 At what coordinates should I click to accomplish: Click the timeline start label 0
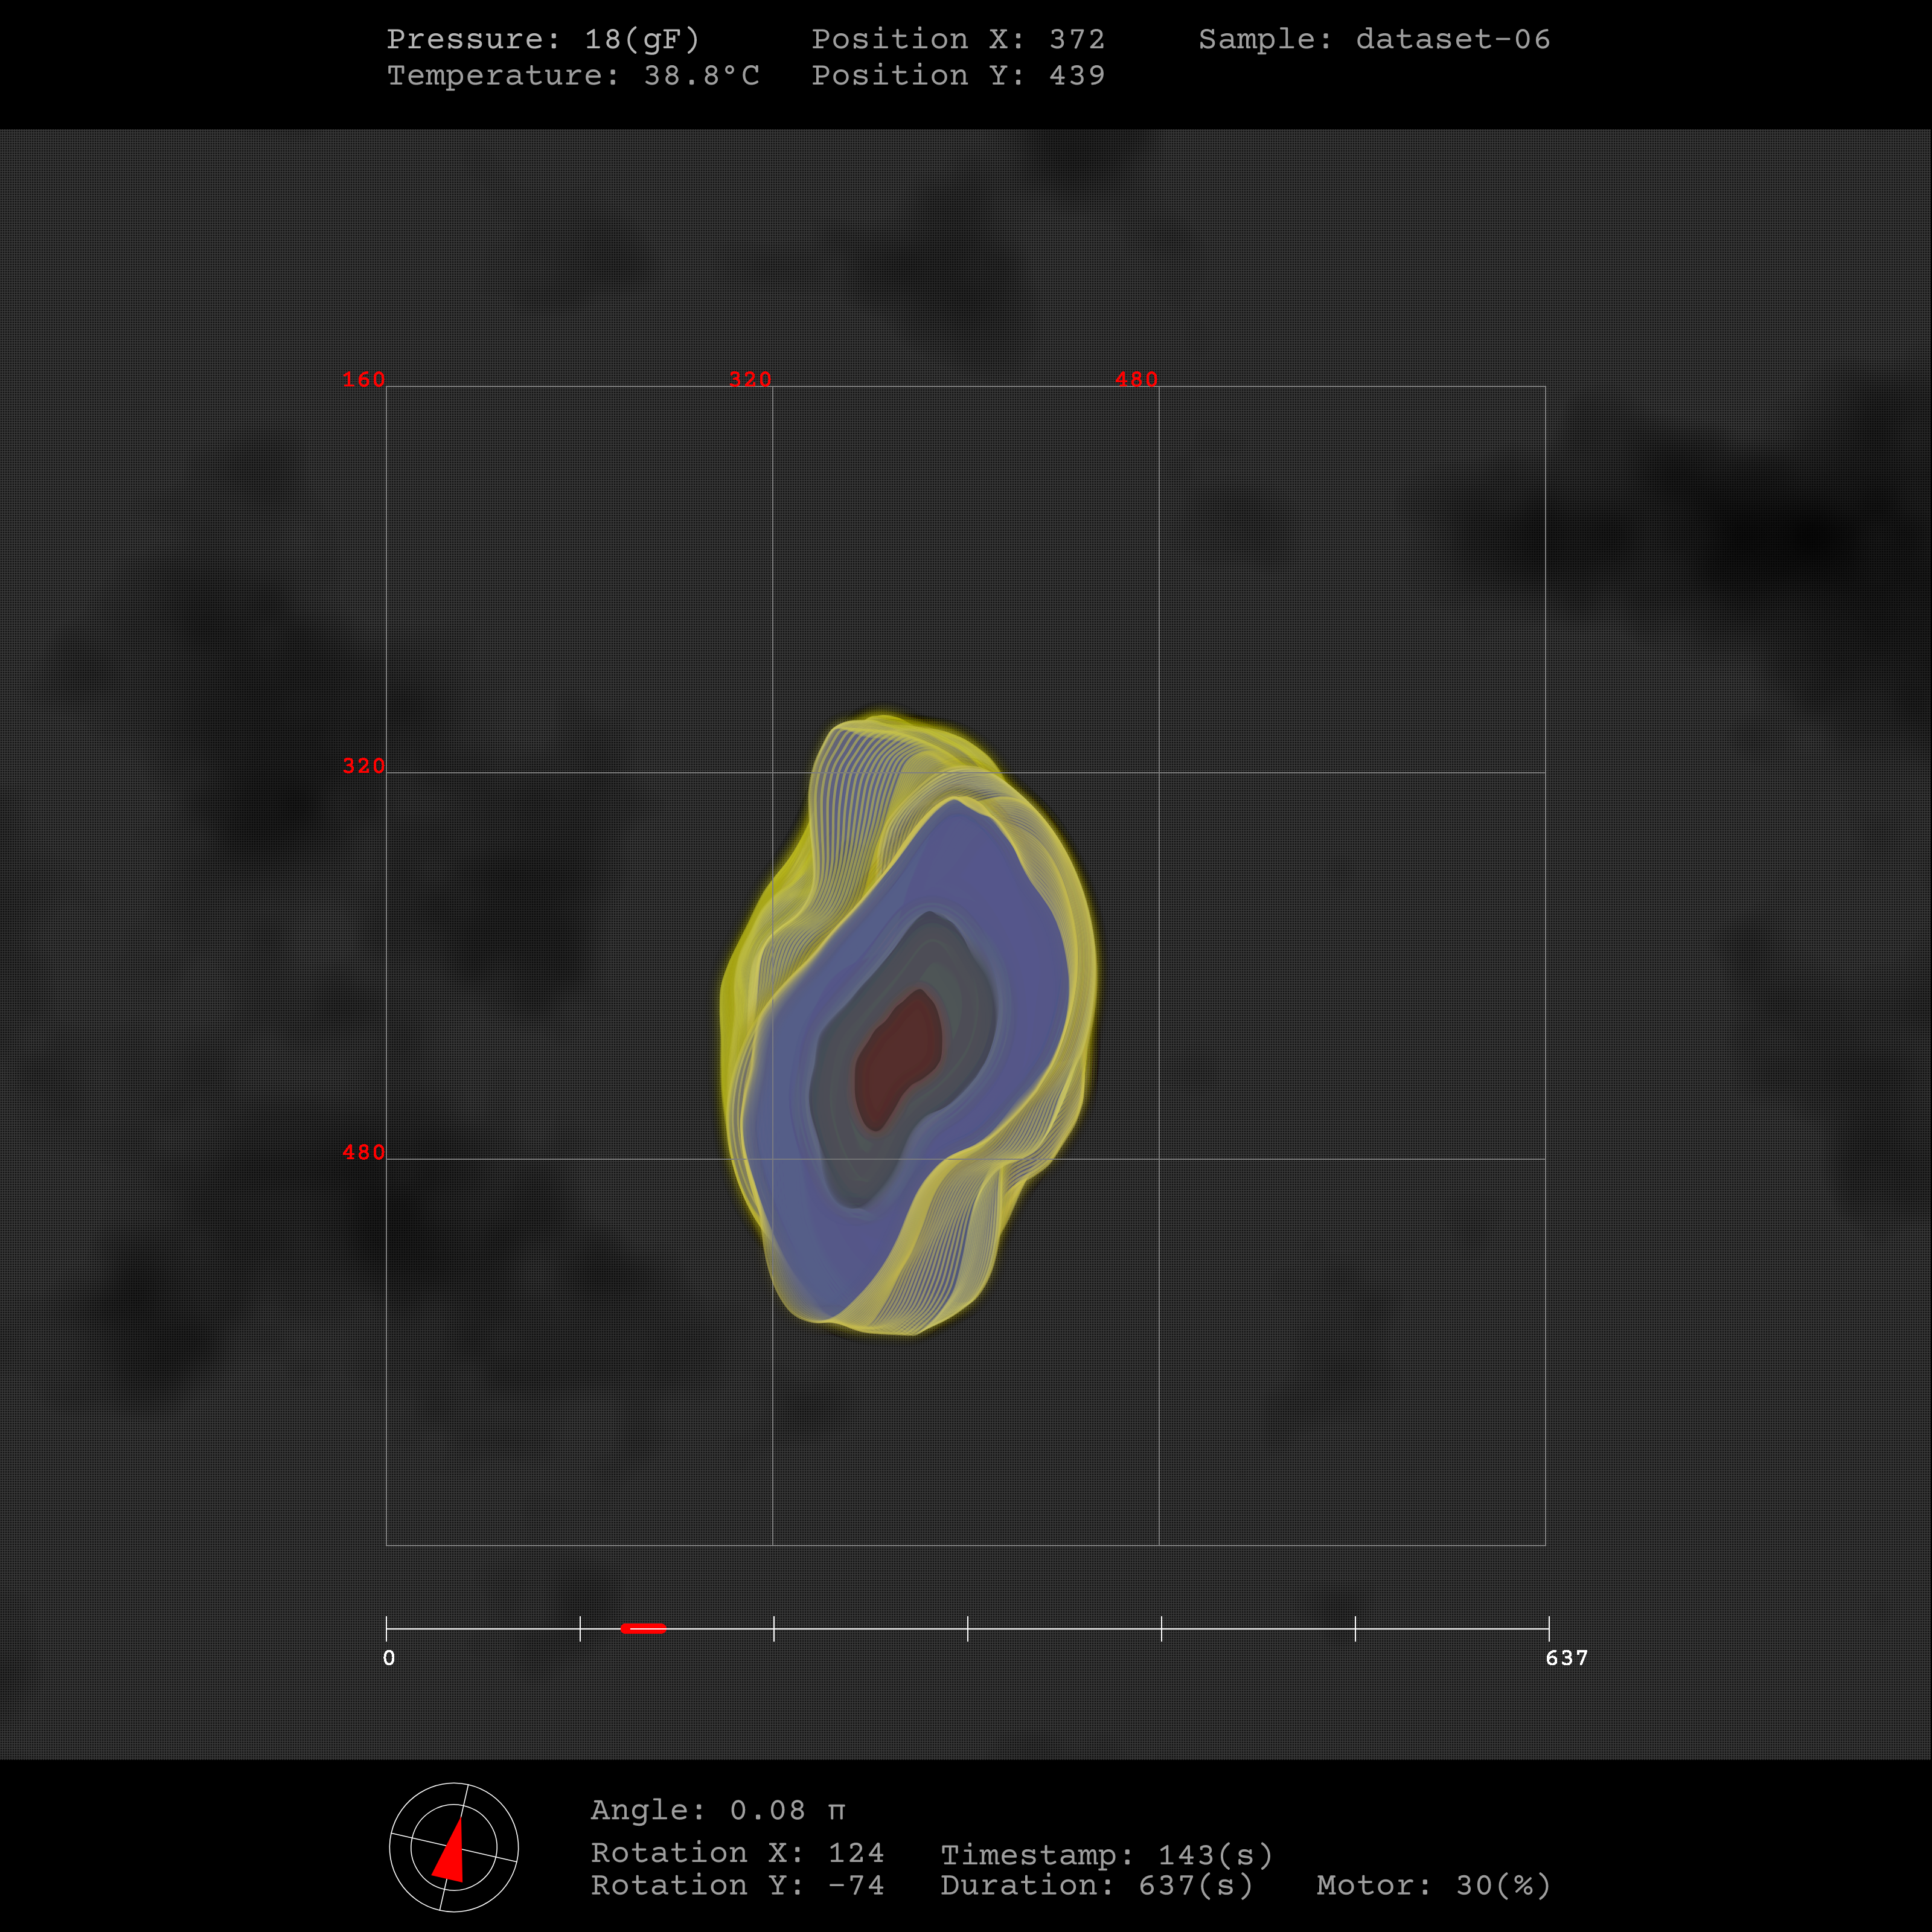(389, 1658)
